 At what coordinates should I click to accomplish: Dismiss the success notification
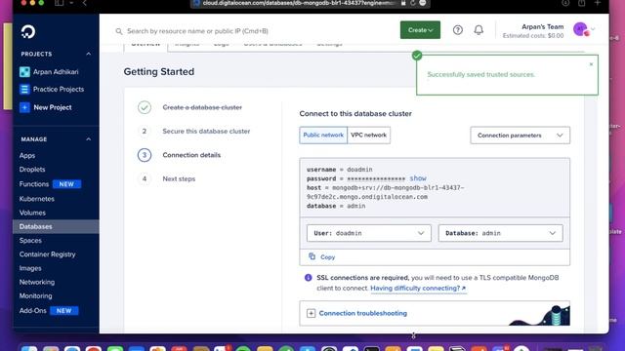[591, 64]
